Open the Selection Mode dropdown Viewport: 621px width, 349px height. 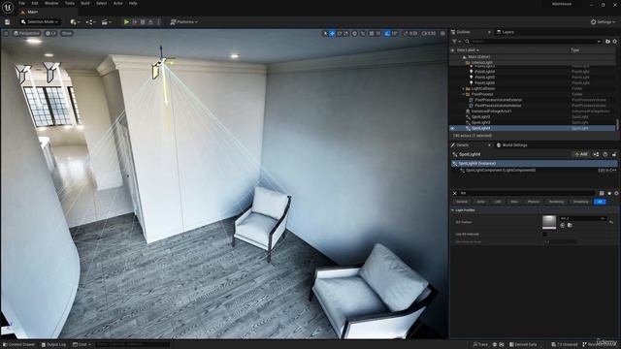click(x=40, y=21)
